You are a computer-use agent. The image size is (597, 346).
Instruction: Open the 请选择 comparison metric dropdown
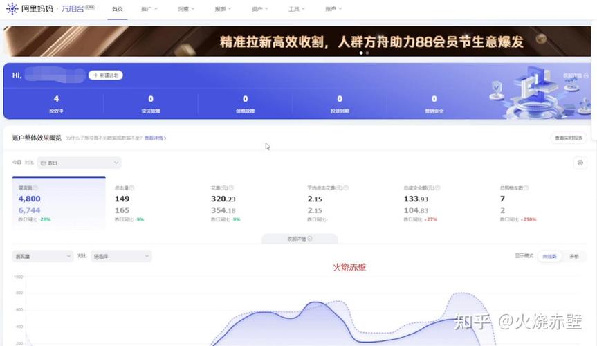coord(121,256)
